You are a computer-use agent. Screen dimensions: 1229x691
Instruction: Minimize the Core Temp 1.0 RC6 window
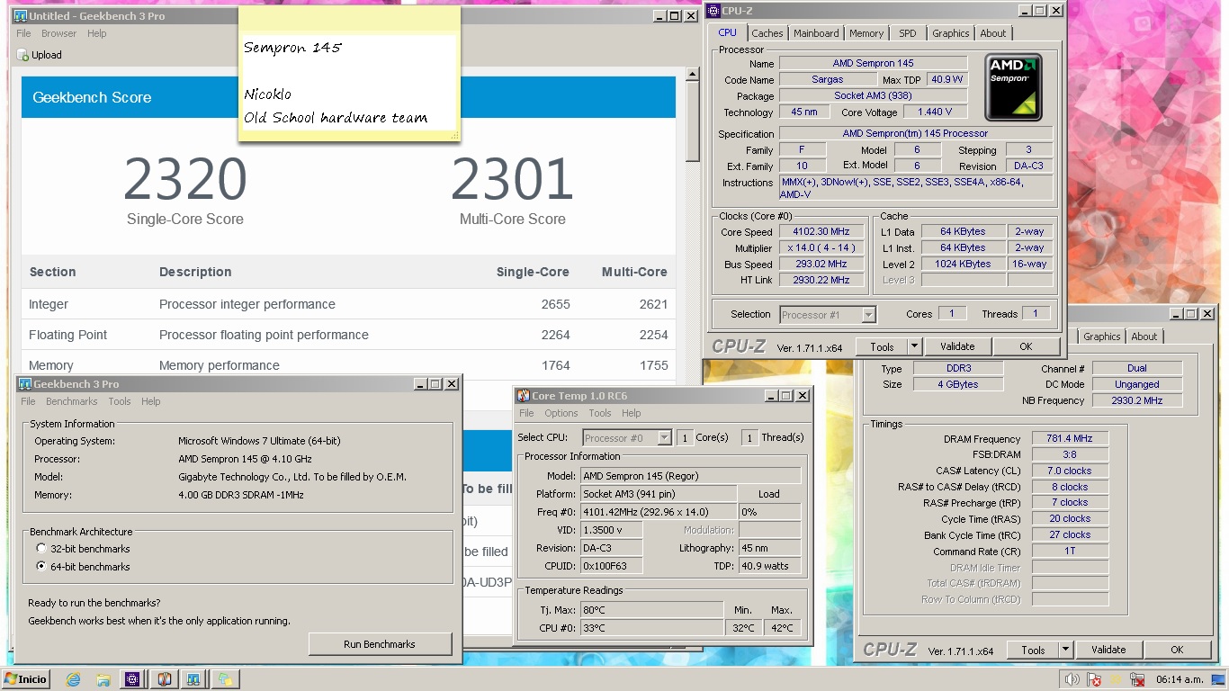point(769,396)
